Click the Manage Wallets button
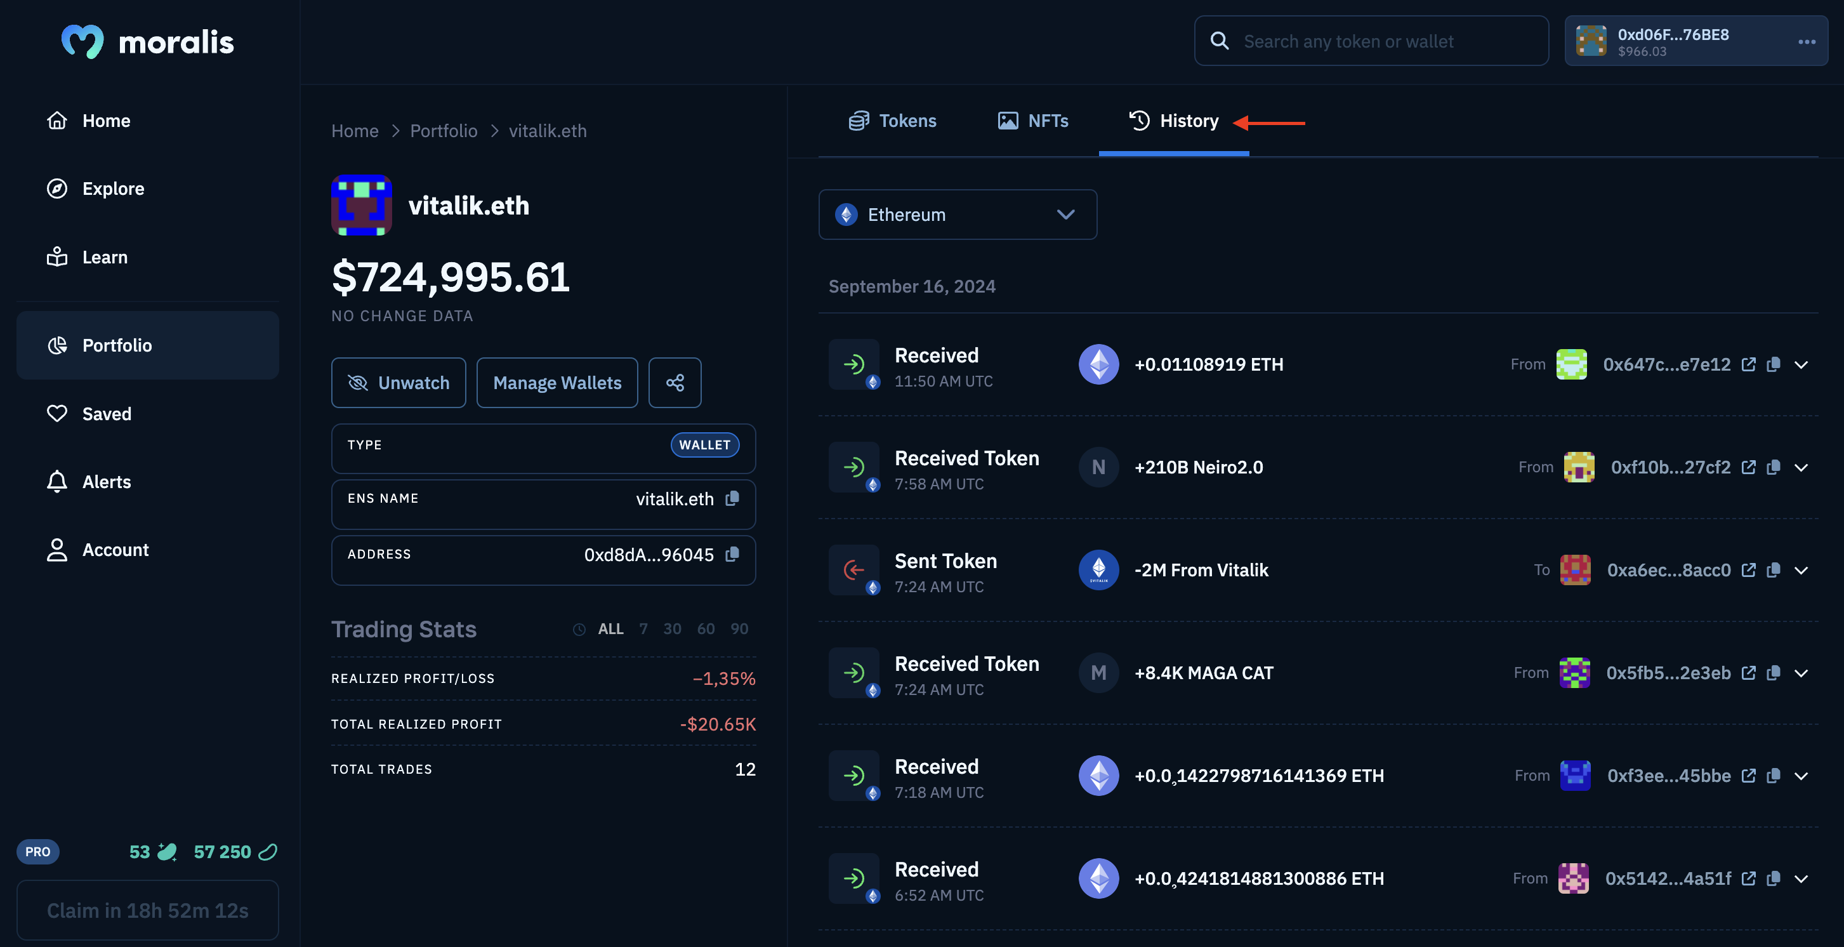 [556, 381]
